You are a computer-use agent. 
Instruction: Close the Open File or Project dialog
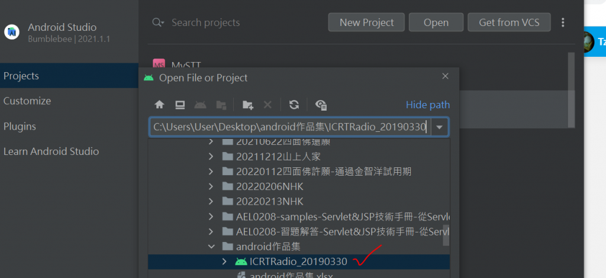445,76
